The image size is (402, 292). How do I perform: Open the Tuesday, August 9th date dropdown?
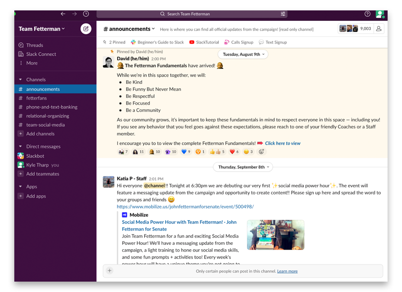click(x=243, y=54)
